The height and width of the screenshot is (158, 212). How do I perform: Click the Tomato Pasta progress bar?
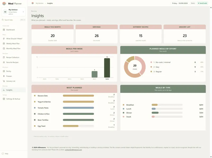(78, 108)
